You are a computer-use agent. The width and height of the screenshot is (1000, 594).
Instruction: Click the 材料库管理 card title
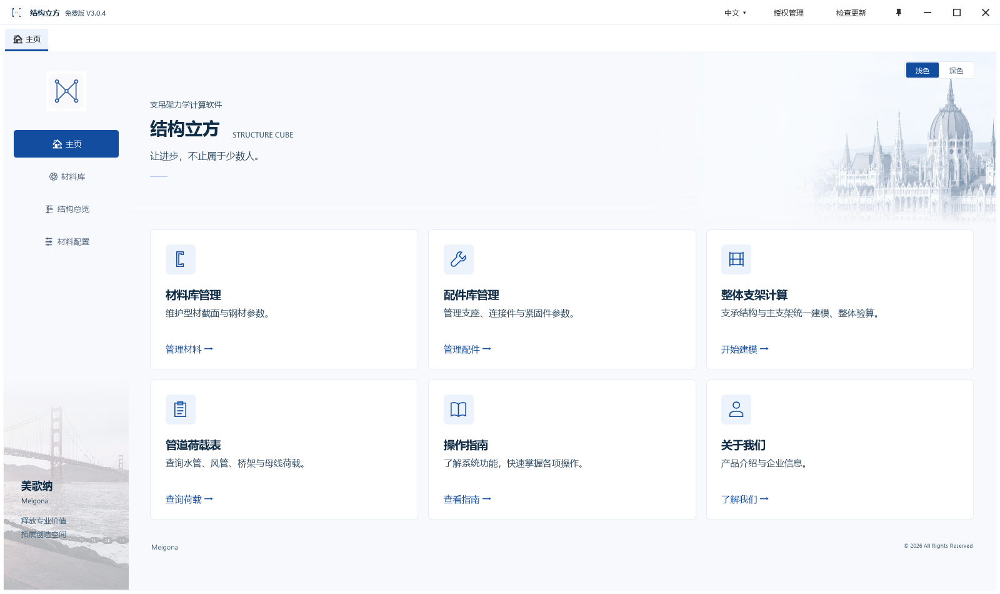[x=193, y=295]
